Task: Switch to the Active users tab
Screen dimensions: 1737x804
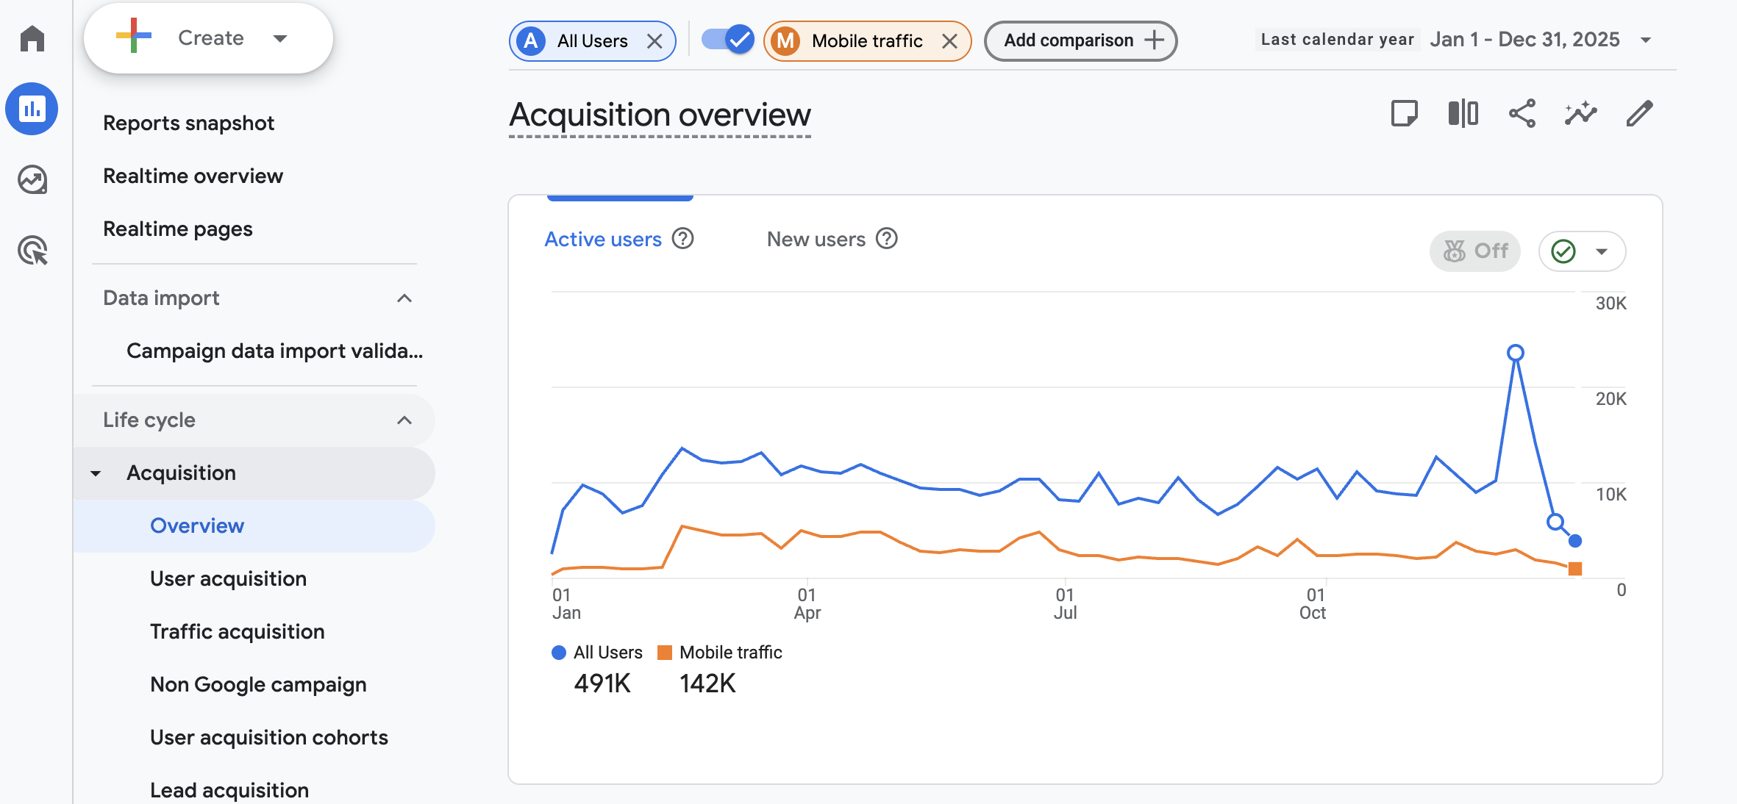Action: (603, 239)
